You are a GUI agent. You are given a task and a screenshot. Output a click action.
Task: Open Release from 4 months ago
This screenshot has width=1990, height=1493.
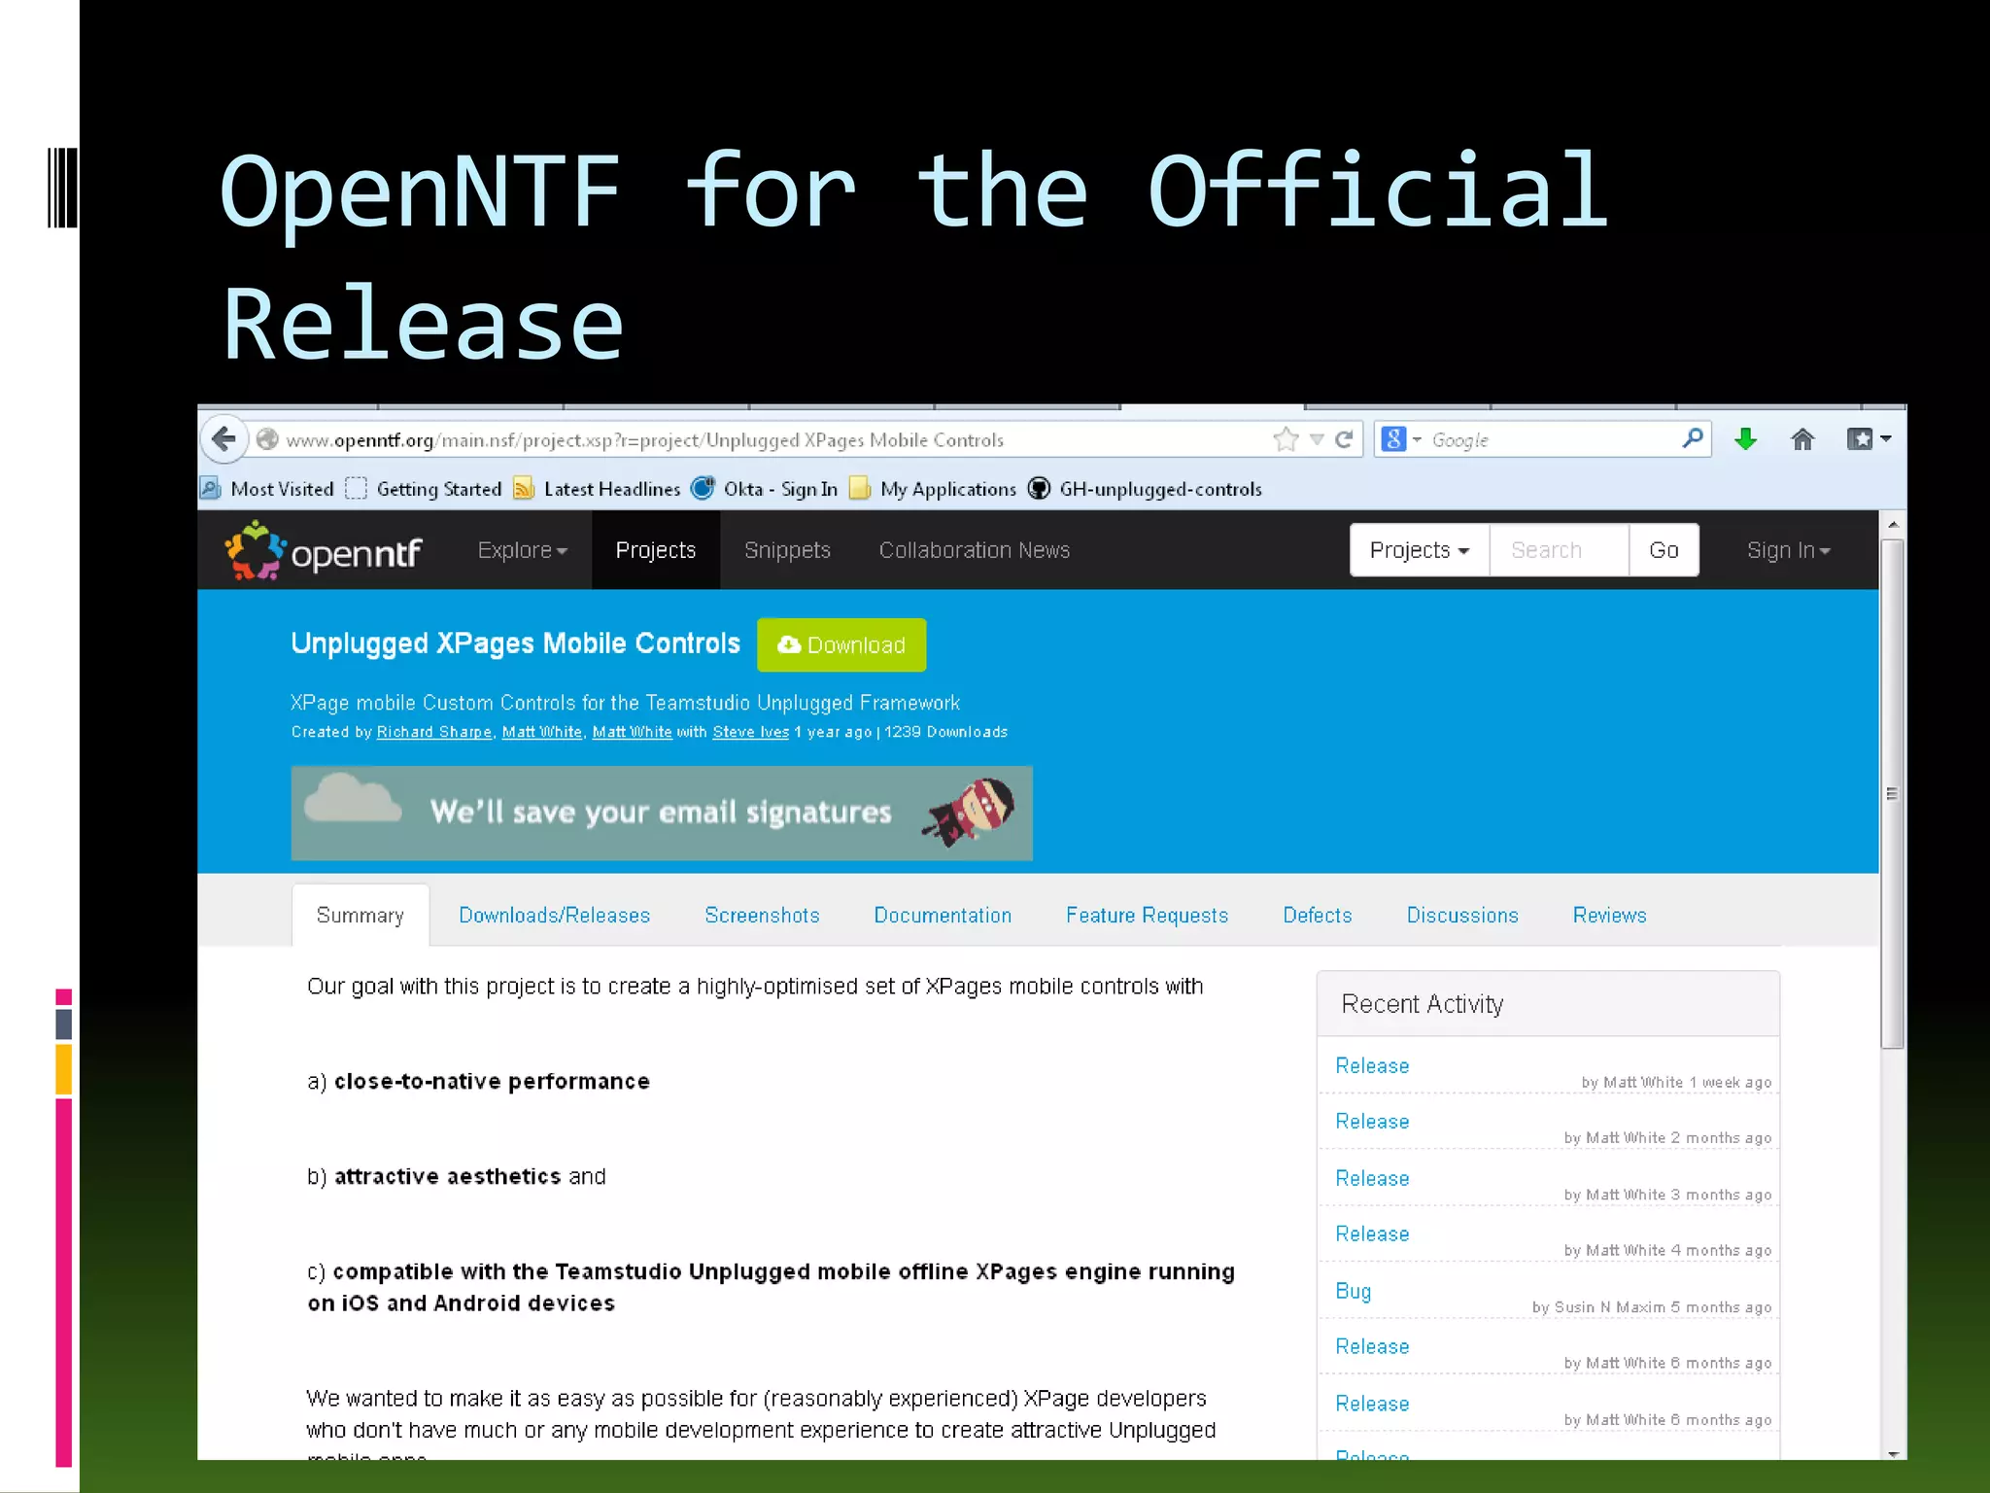[x=1372, y=1233]
